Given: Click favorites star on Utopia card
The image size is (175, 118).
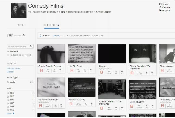Looking at the screenshot, I should [116, 72].
